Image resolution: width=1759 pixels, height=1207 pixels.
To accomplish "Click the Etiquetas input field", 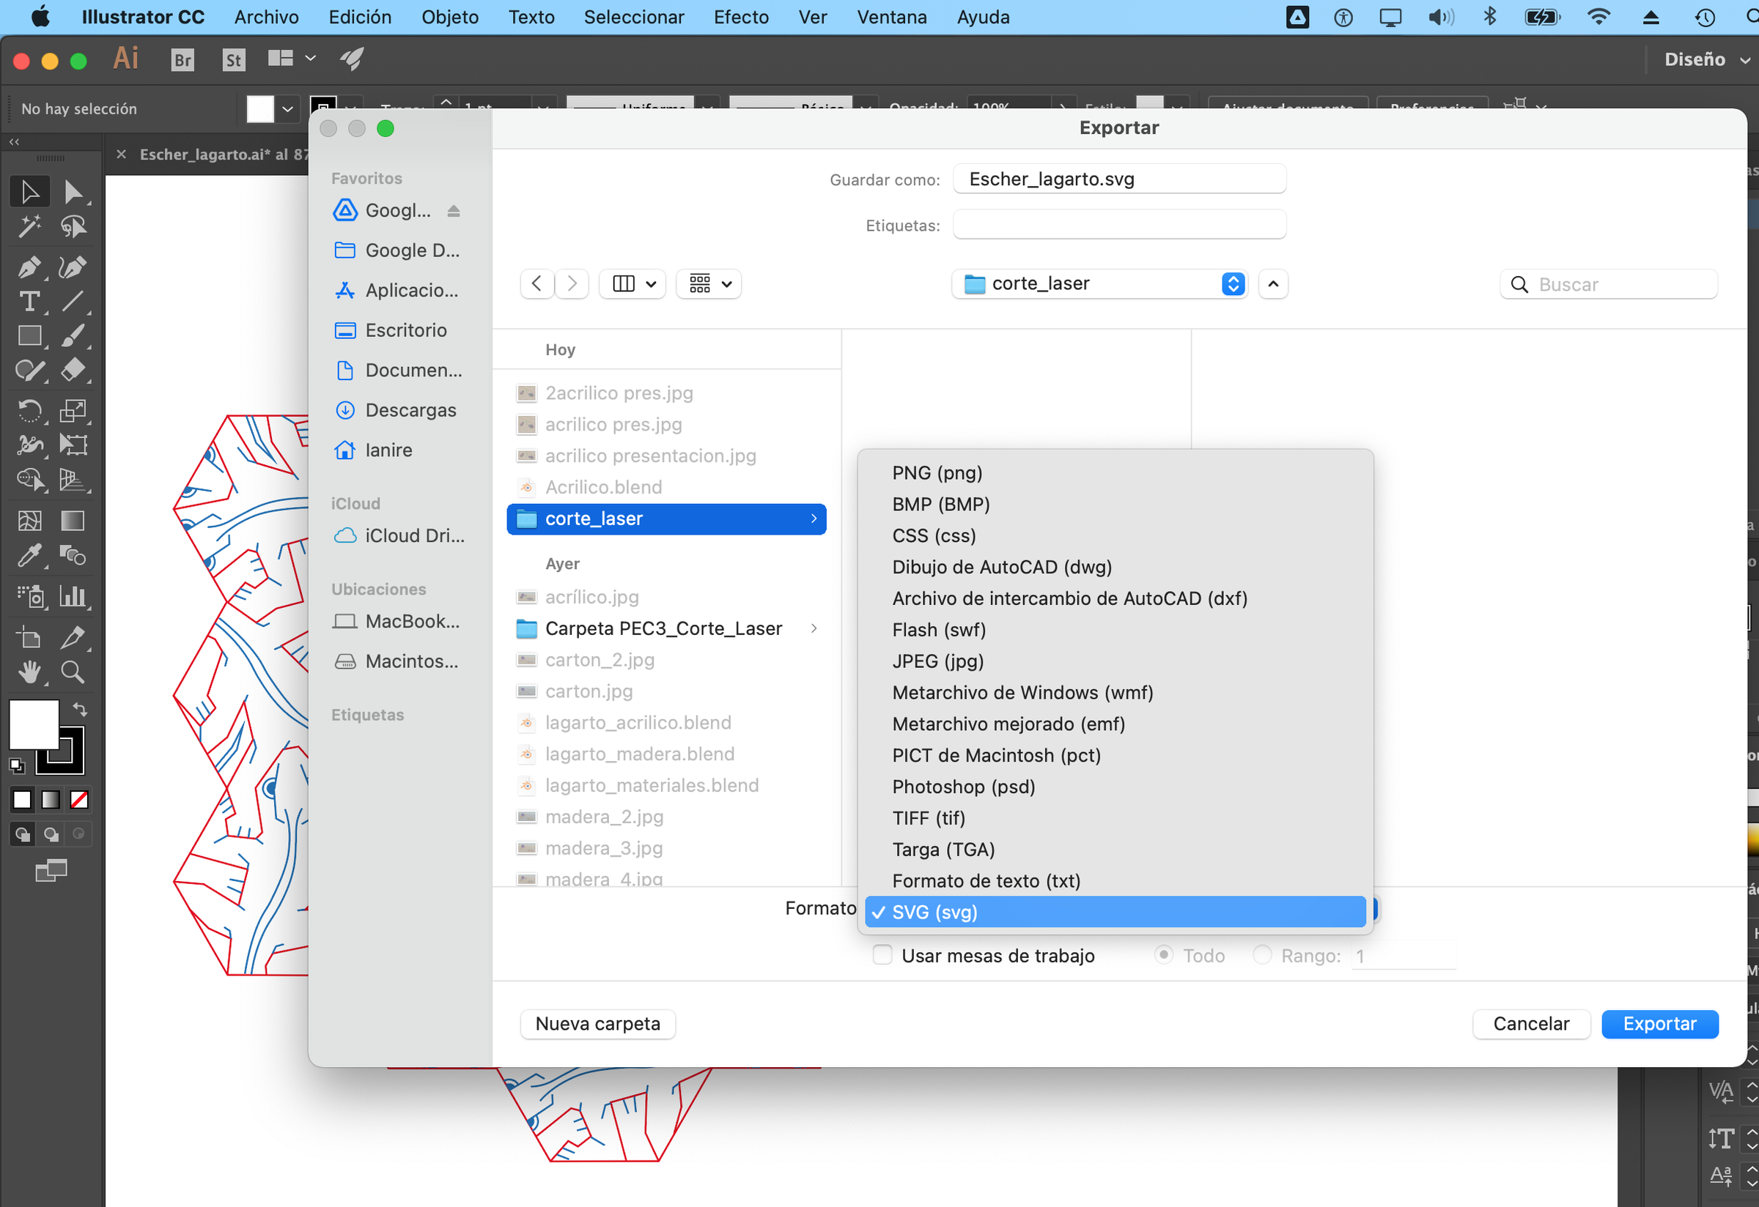I will coord(1119,225).
